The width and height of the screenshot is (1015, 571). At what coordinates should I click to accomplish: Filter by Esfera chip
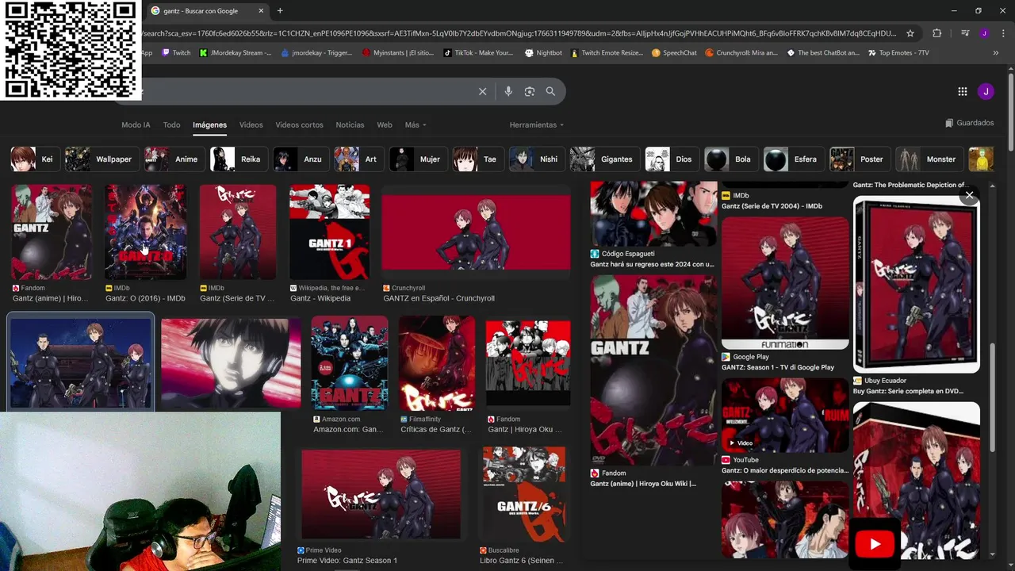tap(794, 159)
